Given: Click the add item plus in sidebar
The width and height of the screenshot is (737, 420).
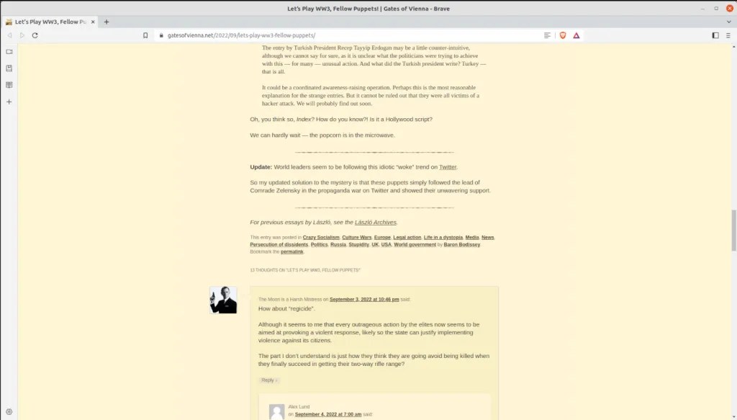Looking at the screenshot, I should point(9,102).
